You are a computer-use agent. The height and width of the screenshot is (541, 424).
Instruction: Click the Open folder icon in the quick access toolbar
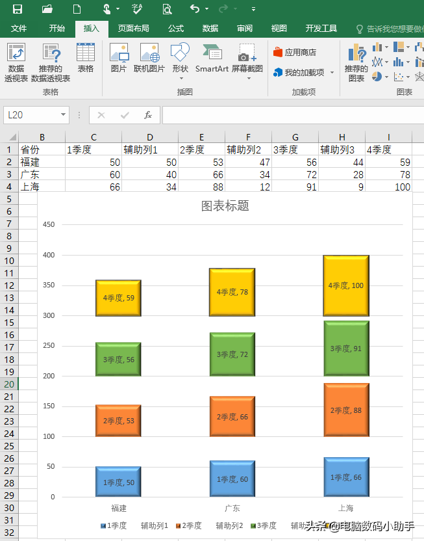click(x=47, y=9)
